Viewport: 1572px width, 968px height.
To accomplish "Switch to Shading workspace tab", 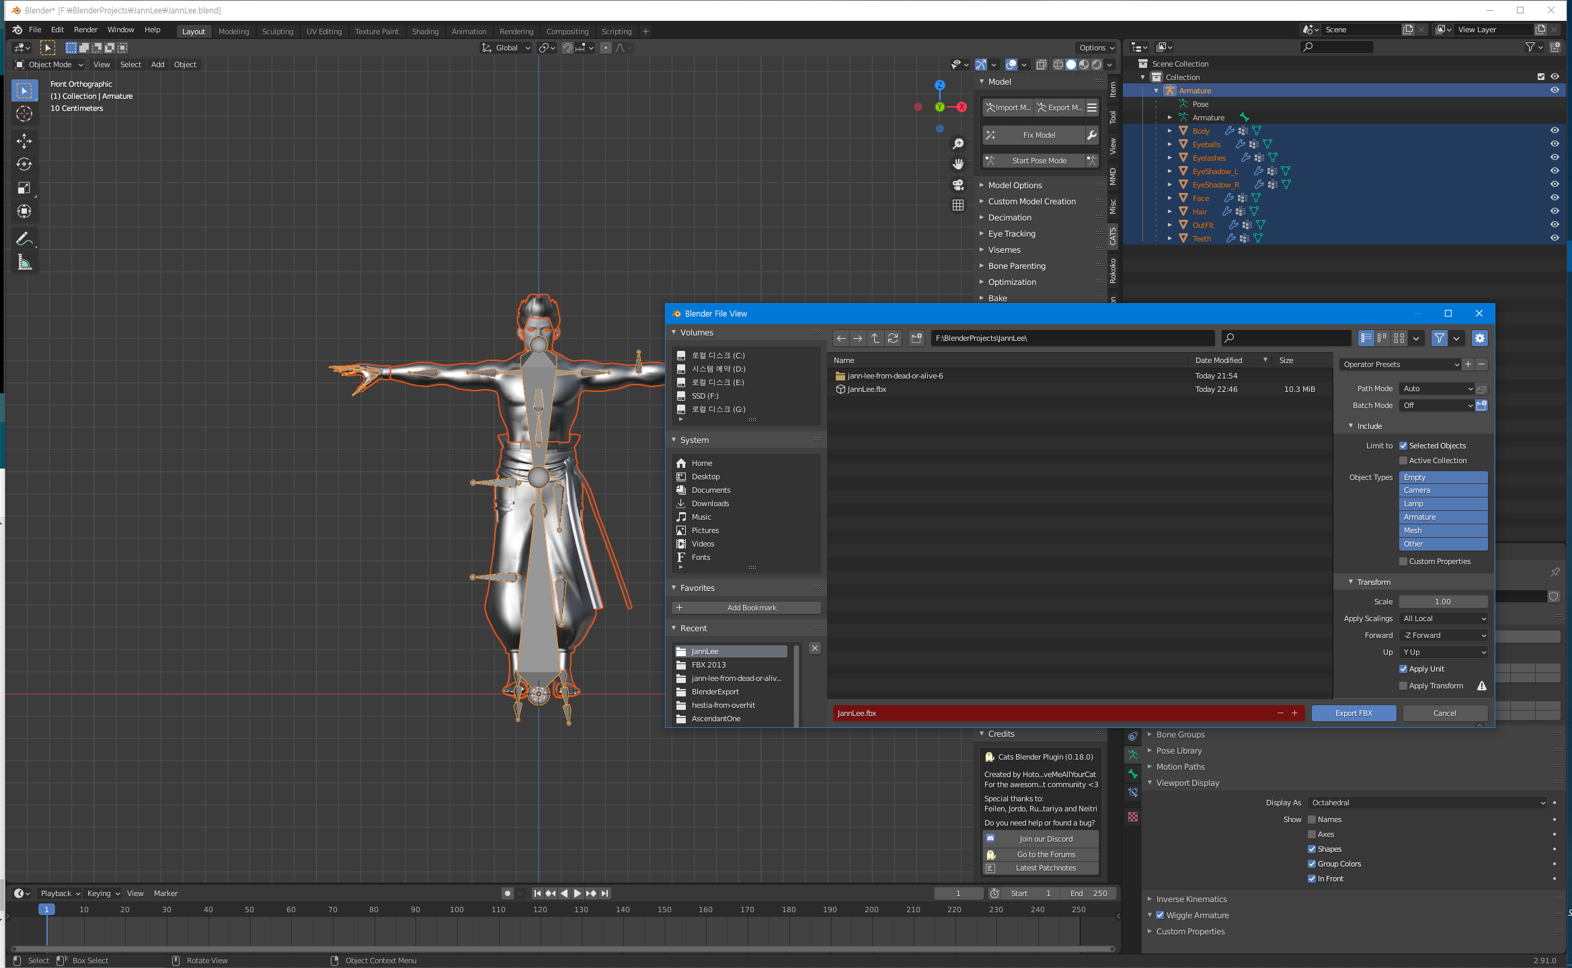I will tap(425, 32).
